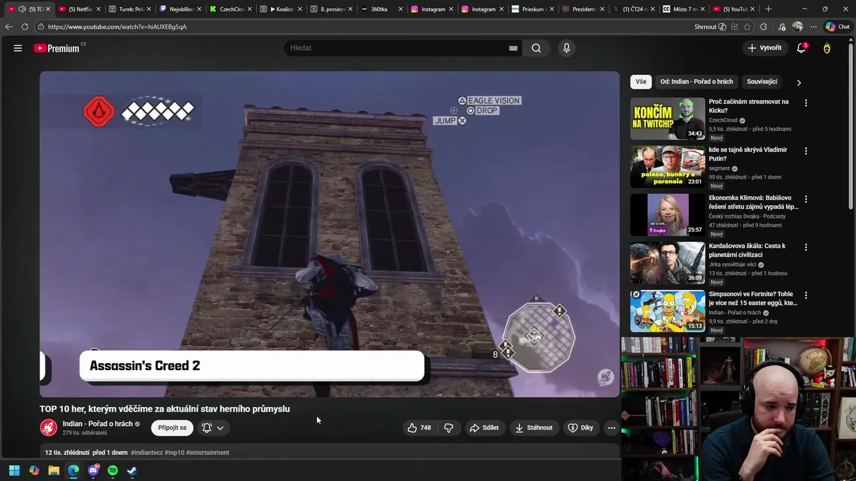Open 'kde se tajně skrývá Vladimír Putin?' title

pyautogui.click(x=748, y=154)
